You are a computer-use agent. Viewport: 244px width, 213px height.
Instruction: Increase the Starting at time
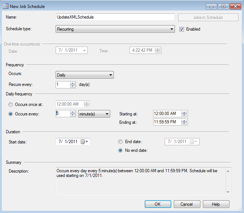tap(184, 112)
